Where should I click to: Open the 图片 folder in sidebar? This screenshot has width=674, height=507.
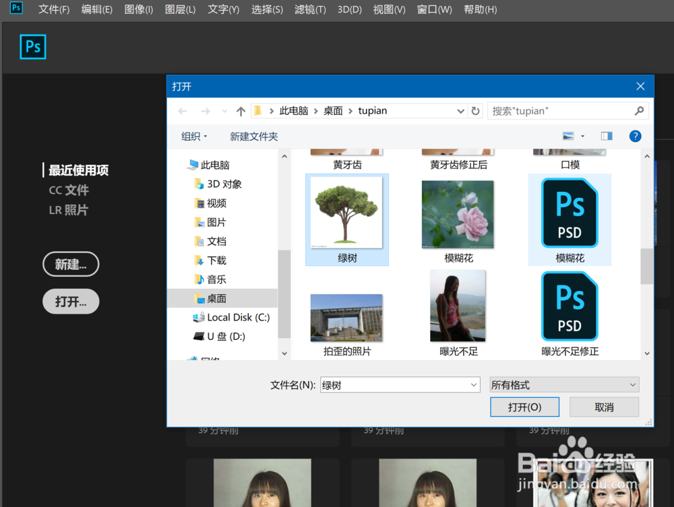pyautogui.click(x=210, y=222)
